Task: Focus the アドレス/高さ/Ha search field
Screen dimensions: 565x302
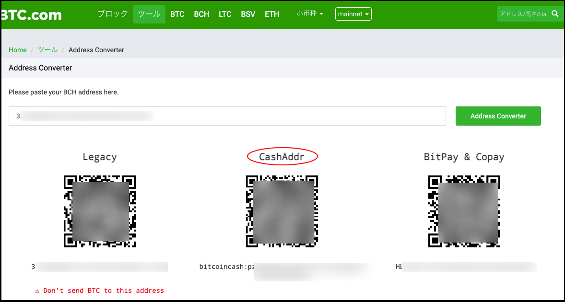Action: point(522,14)
